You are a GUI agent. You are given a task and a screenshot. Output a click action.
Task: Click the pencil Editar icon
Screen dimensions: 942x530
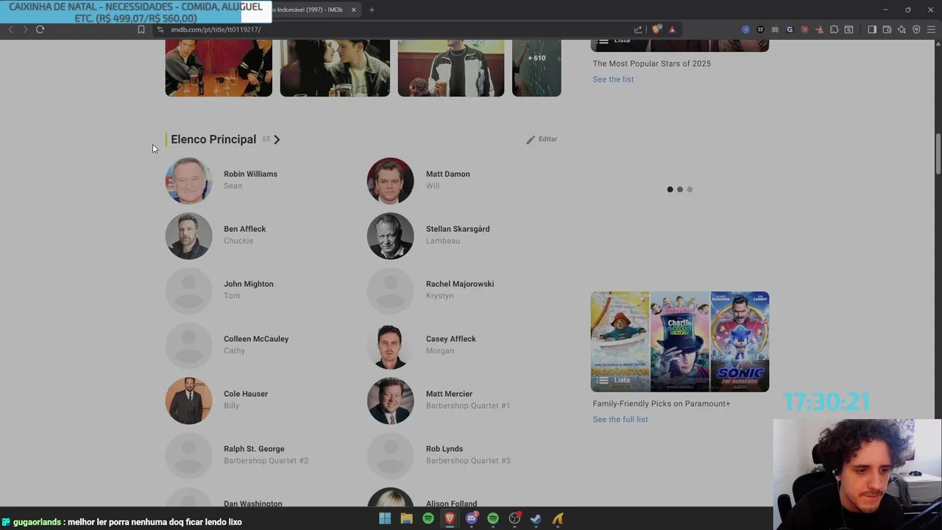pos(531,140)
